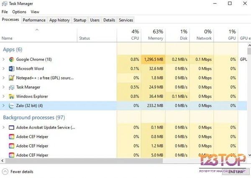Image resolution: width=251 pixels, height=178 pixels.
Task: Click the Adobe CEF Helper icon at 1.2 MB
Action: [11, 146]
